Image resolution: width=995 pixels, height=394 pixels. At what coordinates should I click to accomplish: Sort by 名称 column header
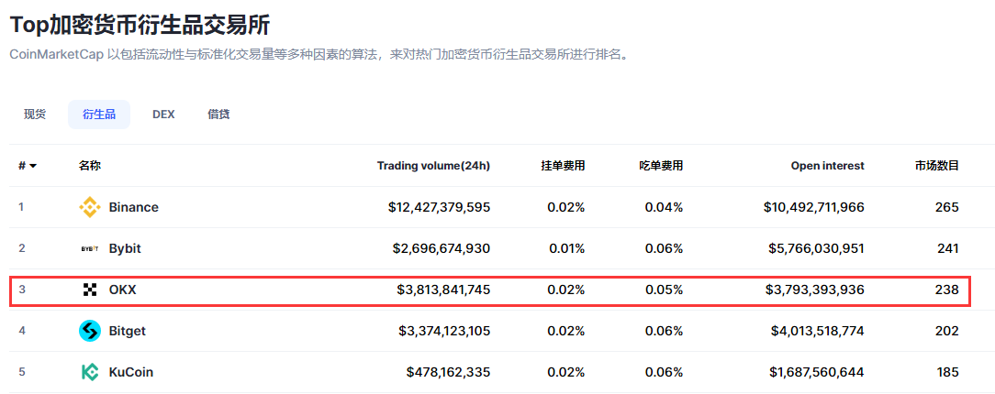click(x=89, y=166)
